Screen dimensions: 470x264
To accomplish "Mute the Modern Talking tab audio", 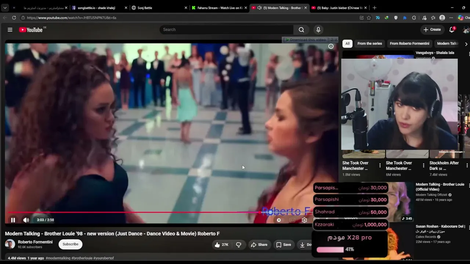I will tap(259, 8).
